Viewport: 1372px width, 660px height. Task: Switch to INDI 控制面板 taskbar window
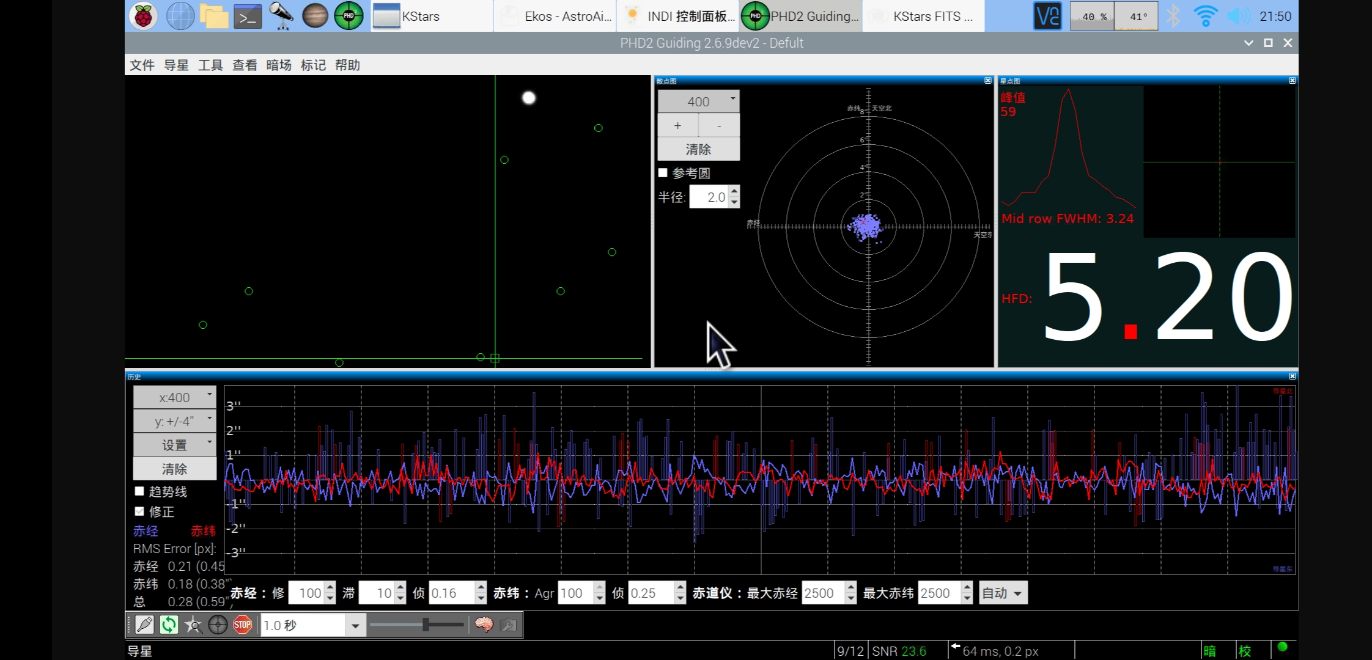click(x=677, y=16)
